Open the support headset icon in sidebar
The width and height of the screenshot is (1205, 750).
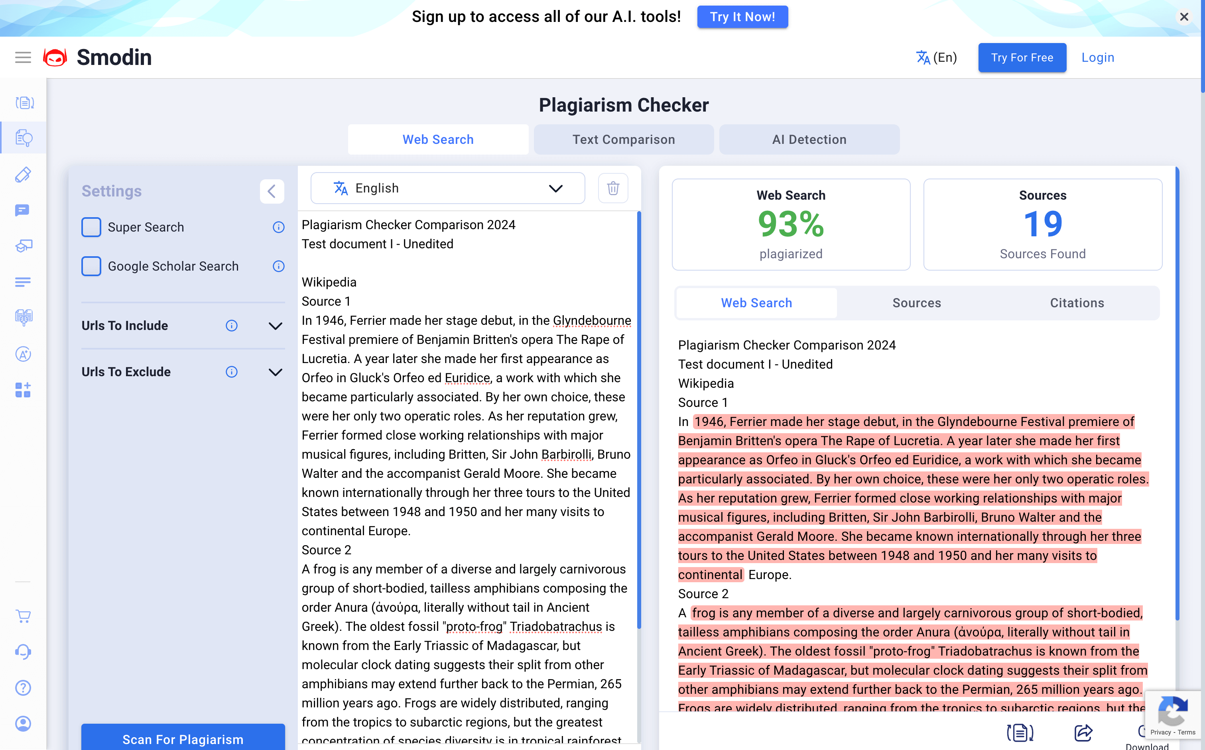pos(23,652)
